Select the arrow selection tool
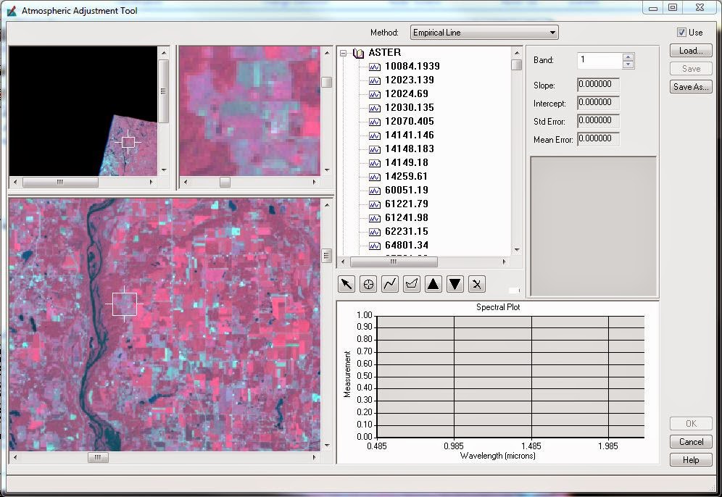Viewport: 722px width, 497px height. point(346,284)
